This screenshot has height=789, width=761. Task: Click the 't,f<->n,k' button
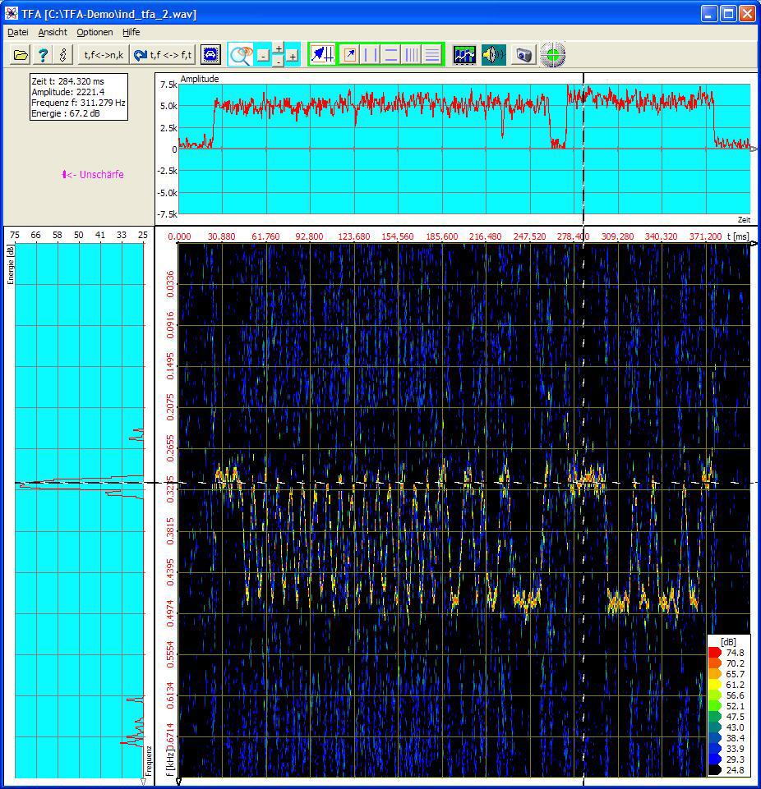click(x=103, y=55)
